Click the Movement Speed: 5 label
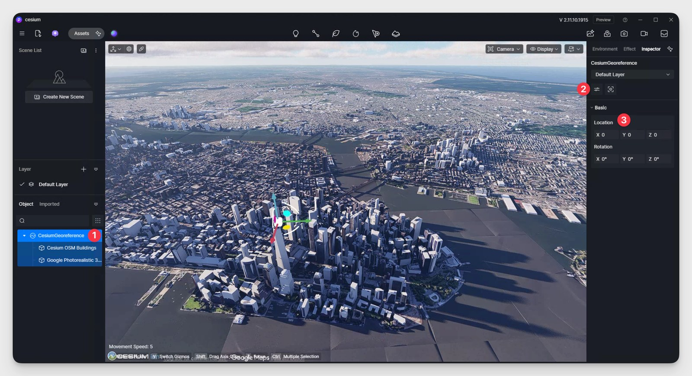This screenshot has width=692, height=376. pyautogui.click(x=131, y=347)
